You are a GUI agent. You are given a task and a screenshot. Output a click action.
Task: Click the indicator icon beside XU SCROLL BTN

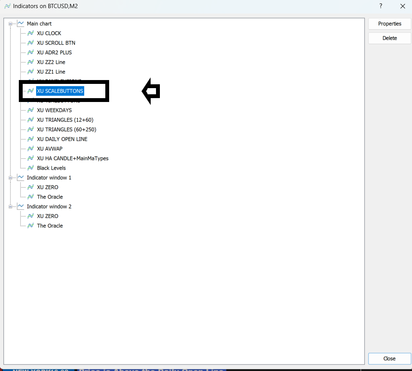pos(30,43)
